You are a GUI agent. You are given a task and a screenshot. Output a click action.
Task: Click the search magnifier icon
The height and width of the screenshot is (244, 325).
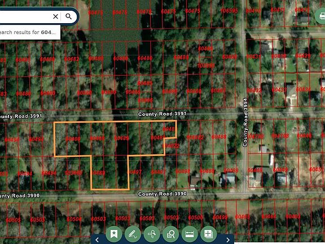click(x=69, y=16)
